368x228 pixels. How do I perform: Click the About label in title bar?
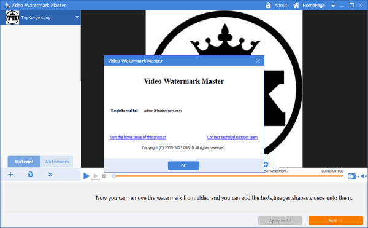pyautogui.click(x=281, y=6)
